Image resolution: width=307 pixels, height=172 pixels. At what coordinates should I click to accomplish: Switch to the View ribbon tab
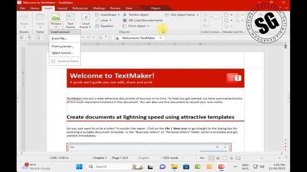click(129, 8)
